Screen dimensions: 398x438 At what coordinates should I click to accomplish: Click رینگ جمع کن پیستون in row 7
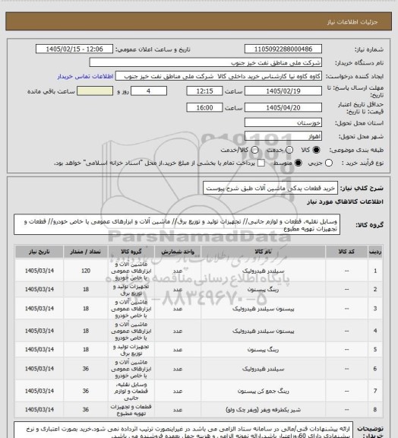coord(263,391)
